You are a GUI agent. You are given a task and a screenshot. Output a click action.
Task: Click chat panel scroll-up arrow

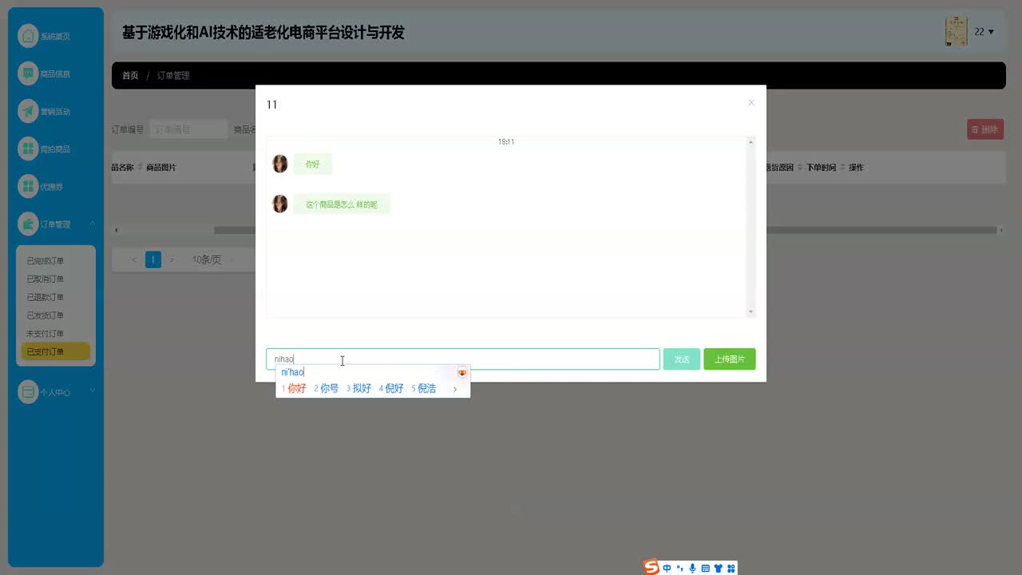click(x=751, y=142)
